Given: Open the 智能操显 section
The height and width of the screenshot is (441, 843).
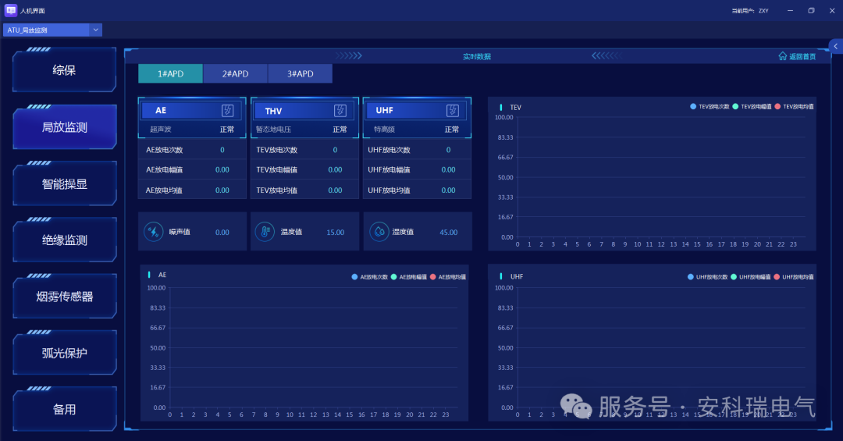Looking at the screenshot, I should (65, 184).
